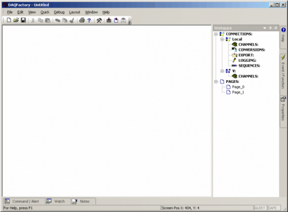Open the Workspace panel dropdown arrow
288x212 pixels.
(265, 28)
